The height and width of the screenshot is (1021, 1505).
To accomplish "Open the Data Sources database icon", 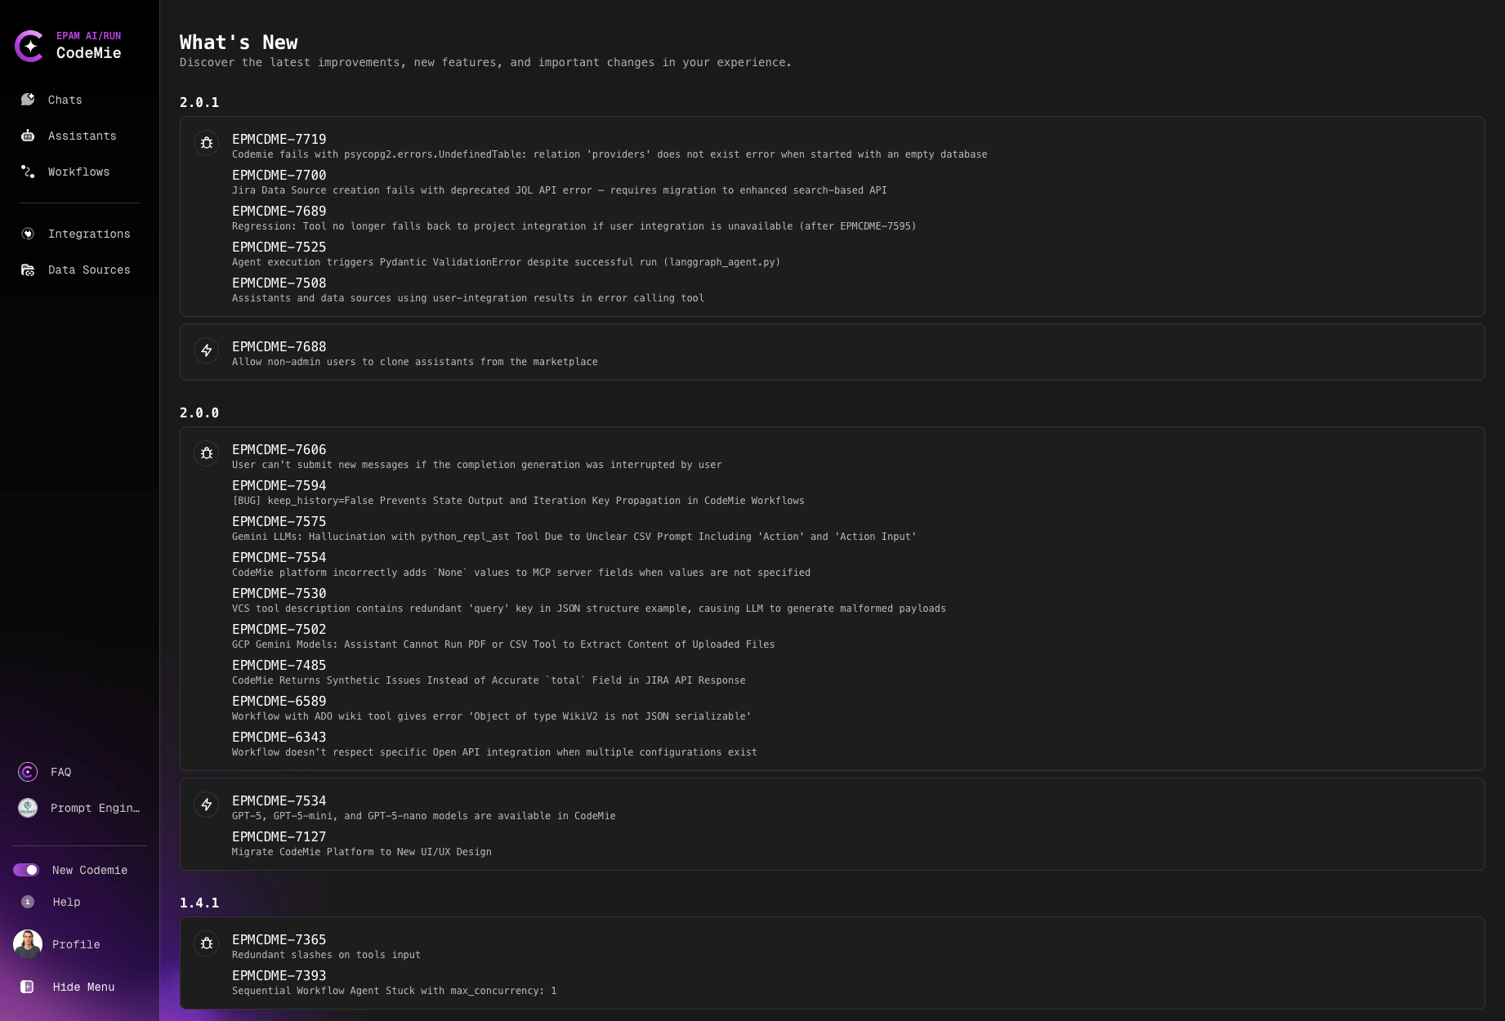I will [28, 270].
